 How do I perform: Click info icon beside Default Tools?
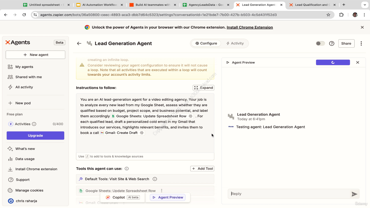coord(155,179)
